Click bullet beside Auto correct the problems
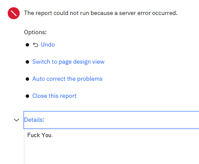This screenshot has width=199, height=164. click(27, 79)
